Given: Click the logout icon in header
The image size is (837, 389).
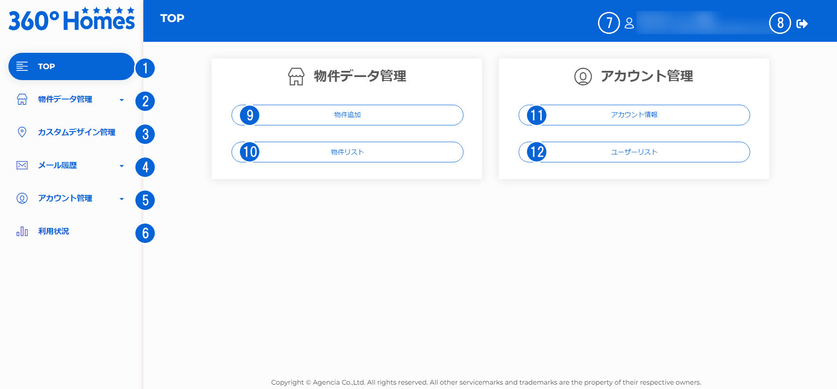Looking at the screenshot, I should click(802, 24).
